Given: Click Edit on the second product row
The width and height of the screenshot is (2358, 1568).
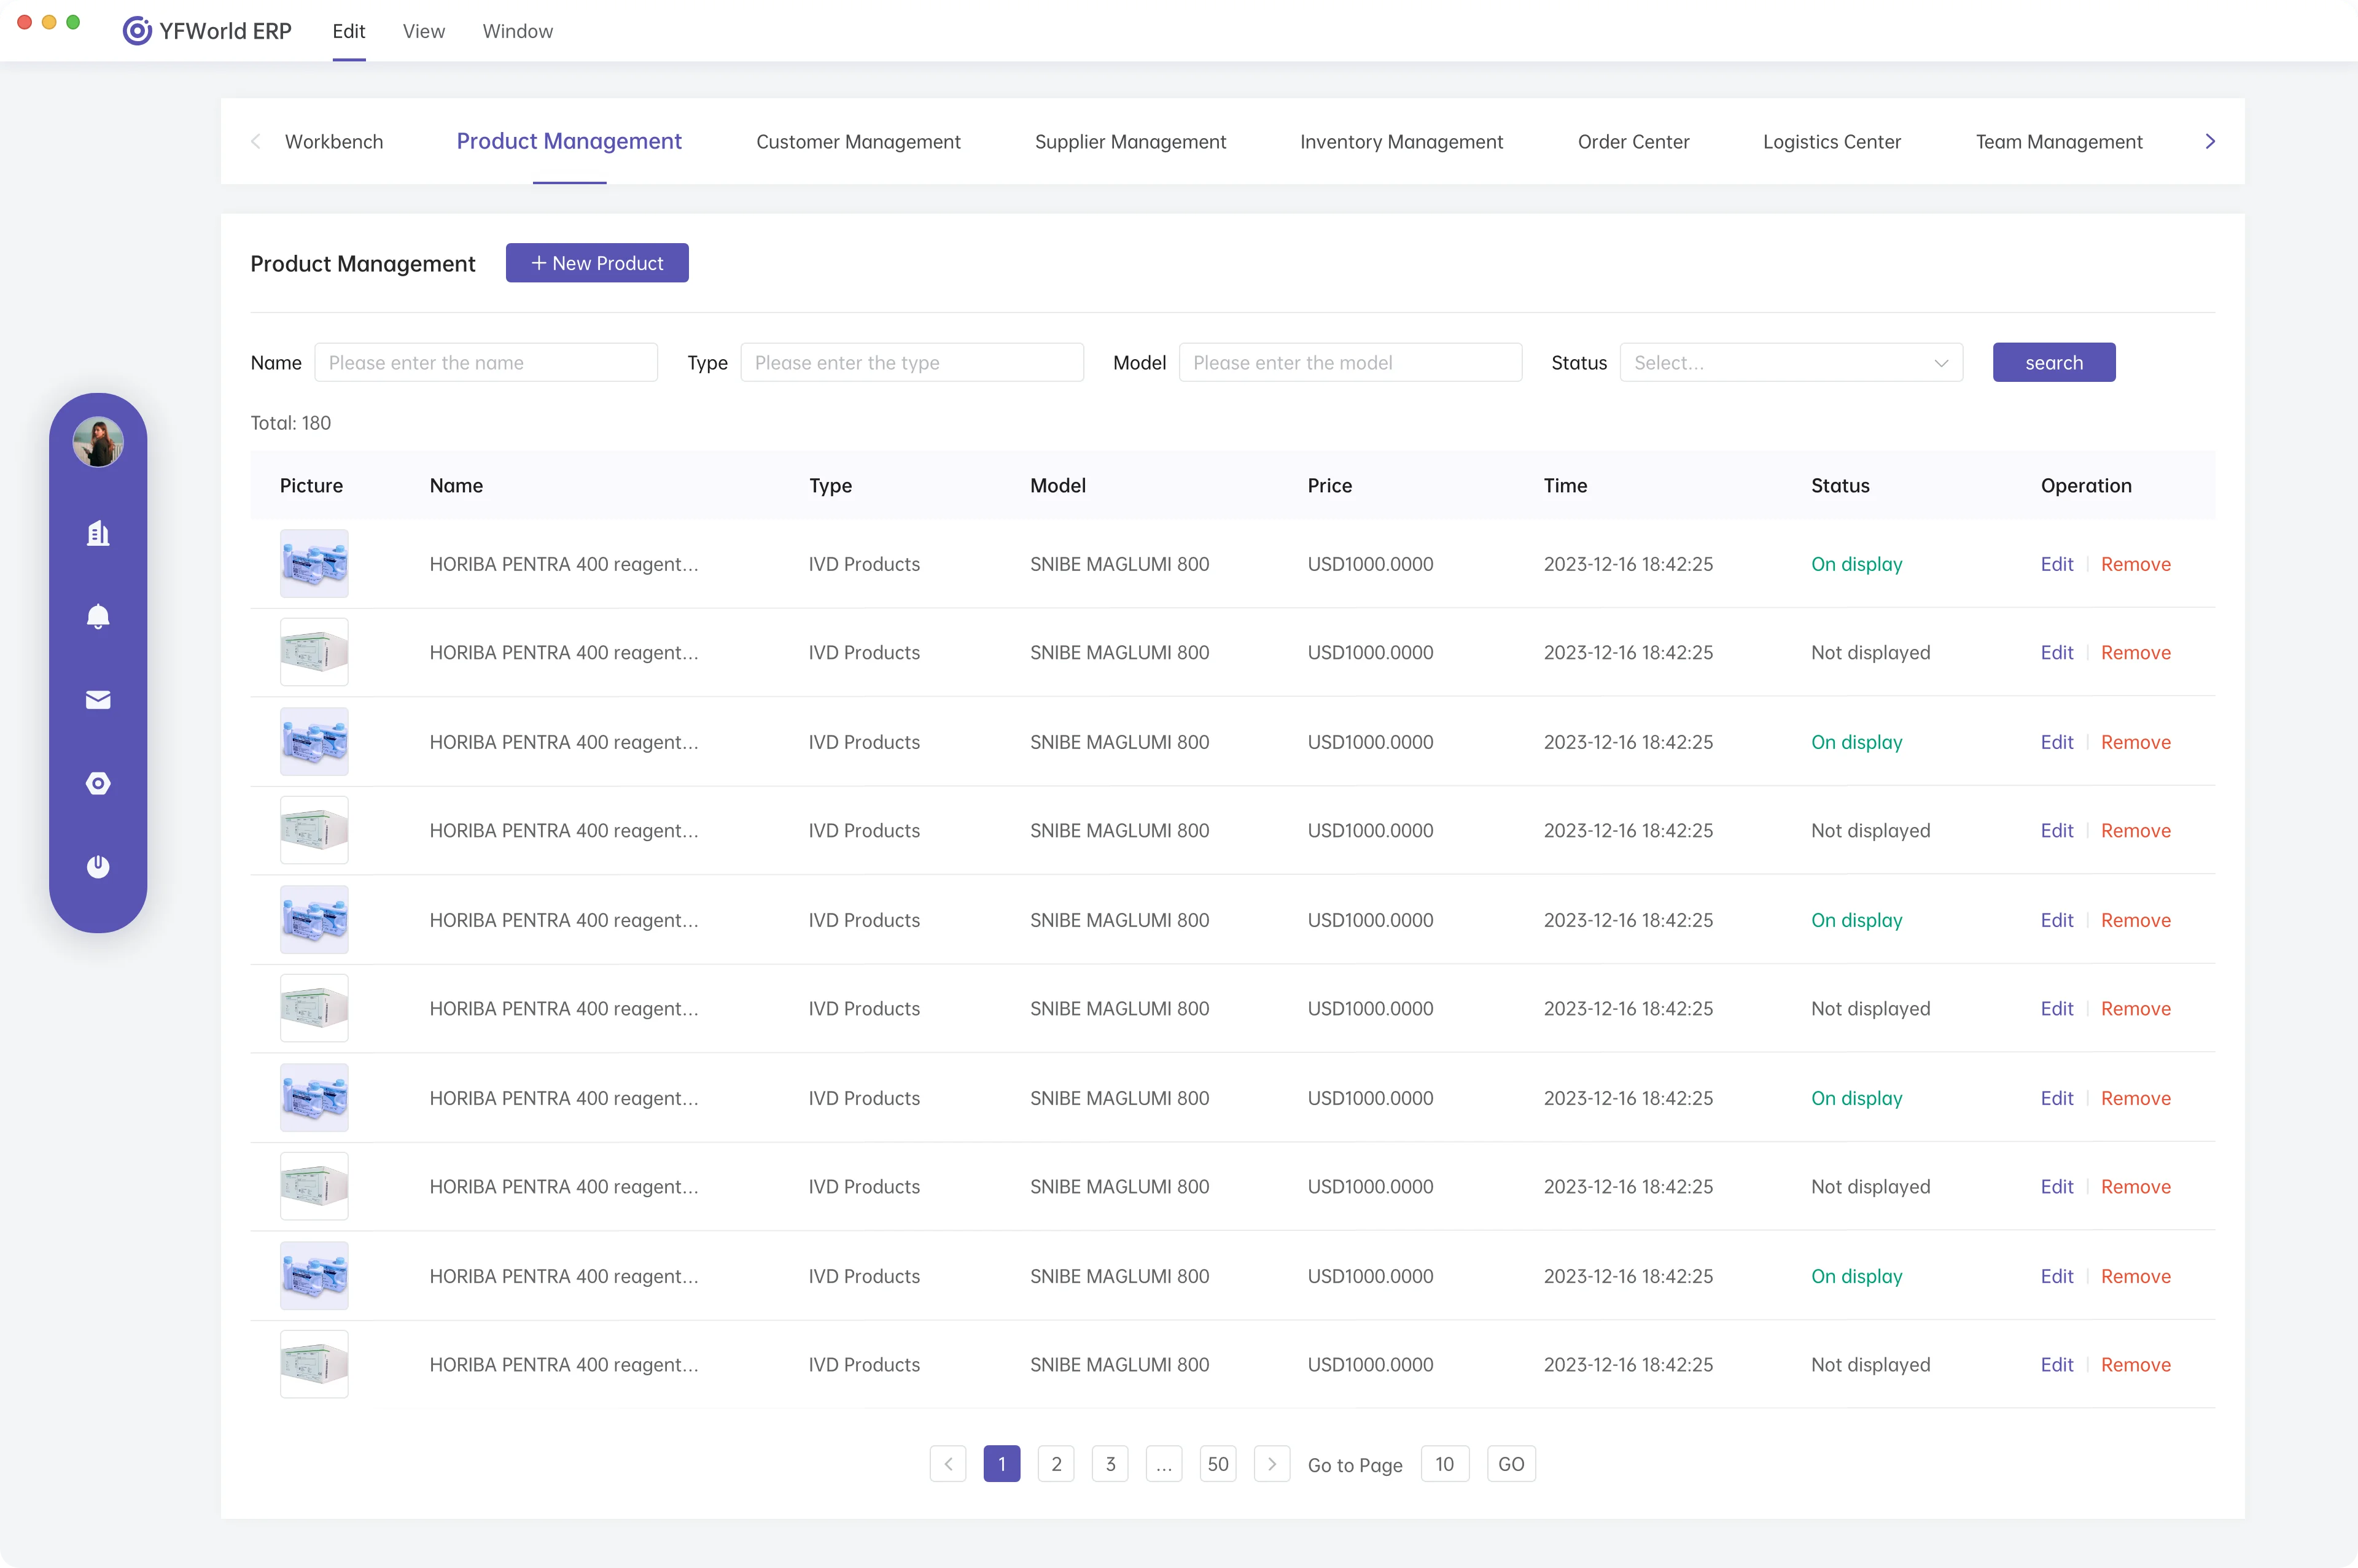Looking at the screenshot, I should 2056,653.
